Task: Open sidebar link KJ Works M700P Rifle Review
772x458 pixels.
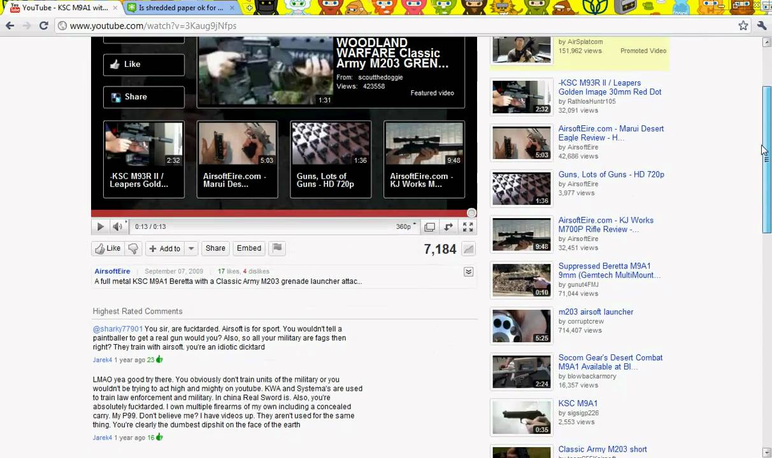Action: (606, 225)
